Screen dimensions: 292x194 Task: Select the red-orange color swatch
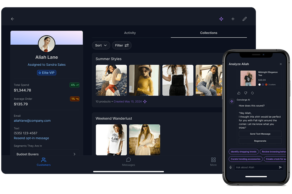click(266, 85)
